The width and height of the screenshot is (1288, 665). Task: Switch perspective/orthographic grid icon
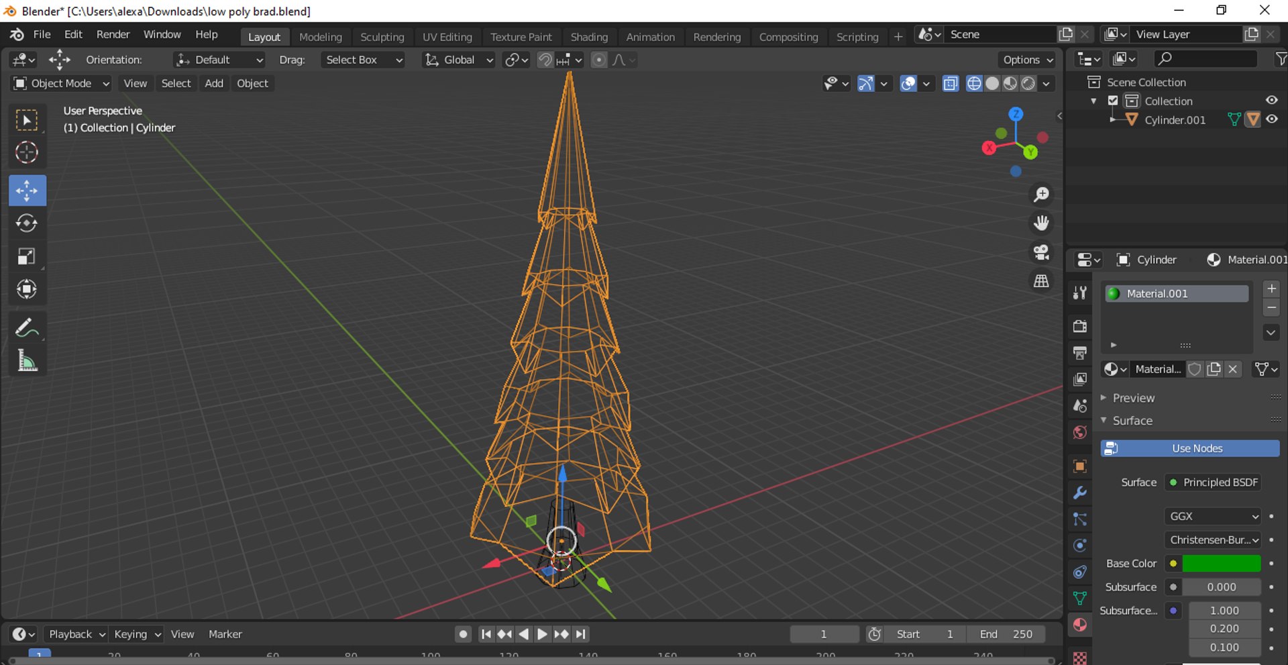point(1041,280)
